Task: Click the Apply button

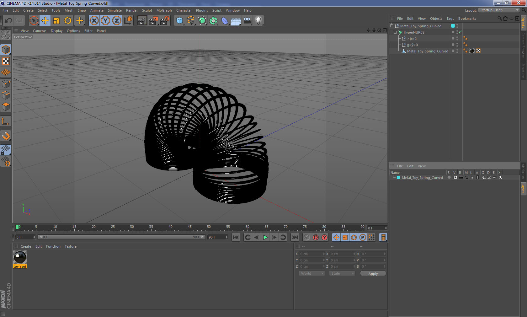Action: click(373, 274)
